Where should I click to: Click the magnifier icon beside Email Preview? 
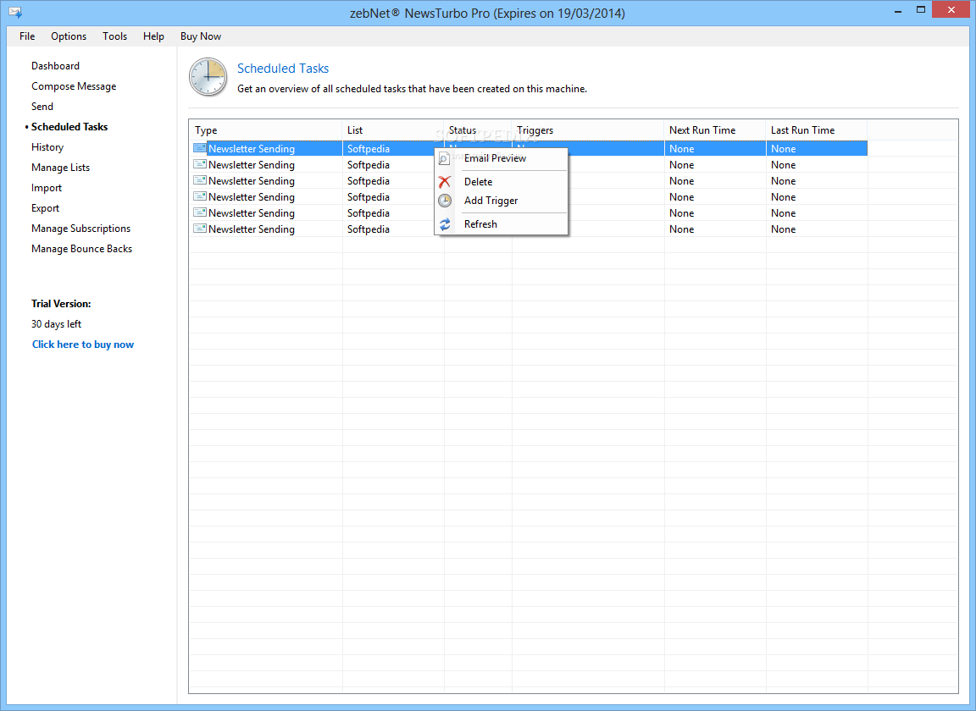pyautogui.click(x=444, y=158)
